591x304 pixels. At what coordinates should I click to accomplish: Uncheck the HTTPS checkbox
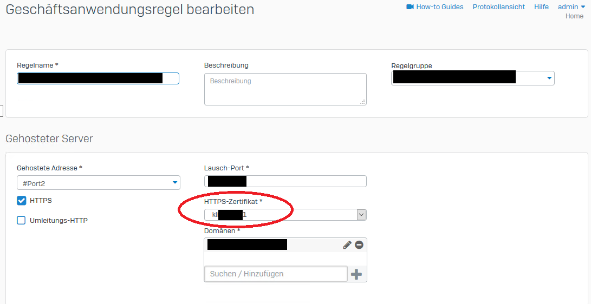pos(22,201)
